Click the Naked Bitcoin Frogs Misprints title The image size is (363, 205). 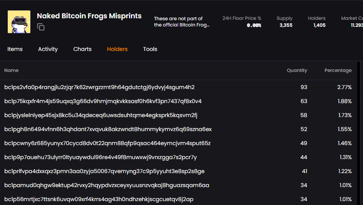[89, 16]
